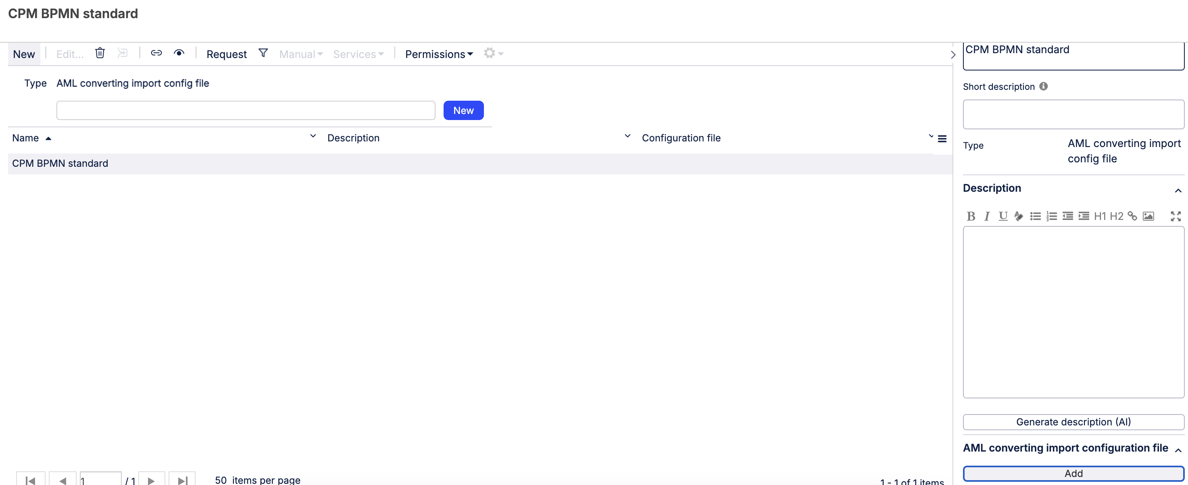
Task: Click the 50 items per page selector
Action: click(x=221, y=480)
